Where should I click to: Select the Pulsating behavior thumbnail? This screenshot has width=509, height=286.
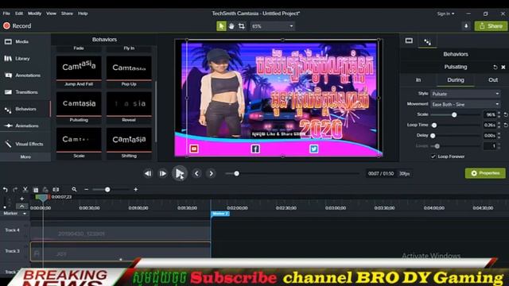point(79,103)
